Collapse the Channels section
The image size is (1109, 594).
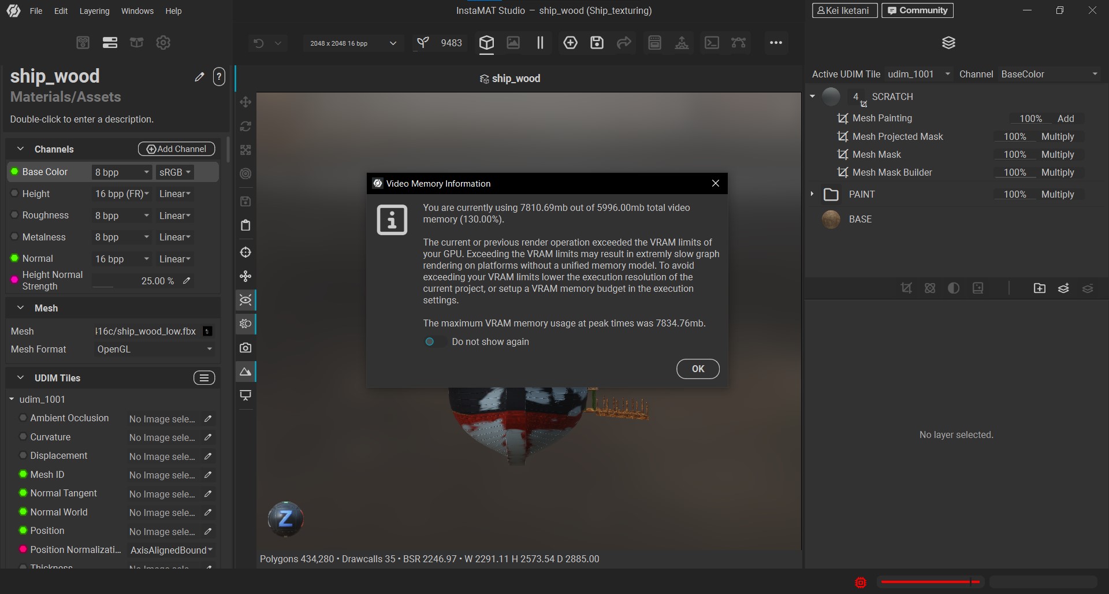coord(21,149)
